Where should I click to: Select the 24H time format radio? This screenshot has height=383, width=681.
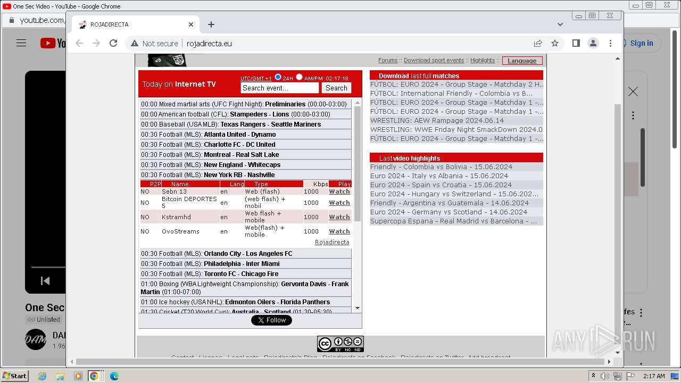(x=278, y=77)
